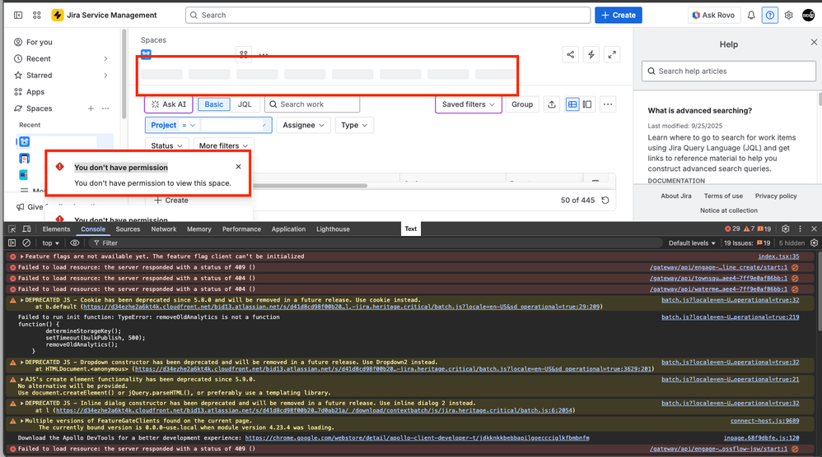Open the more actions ellipsis beside Group
822x457 pixels.
(x=608, y=104)
